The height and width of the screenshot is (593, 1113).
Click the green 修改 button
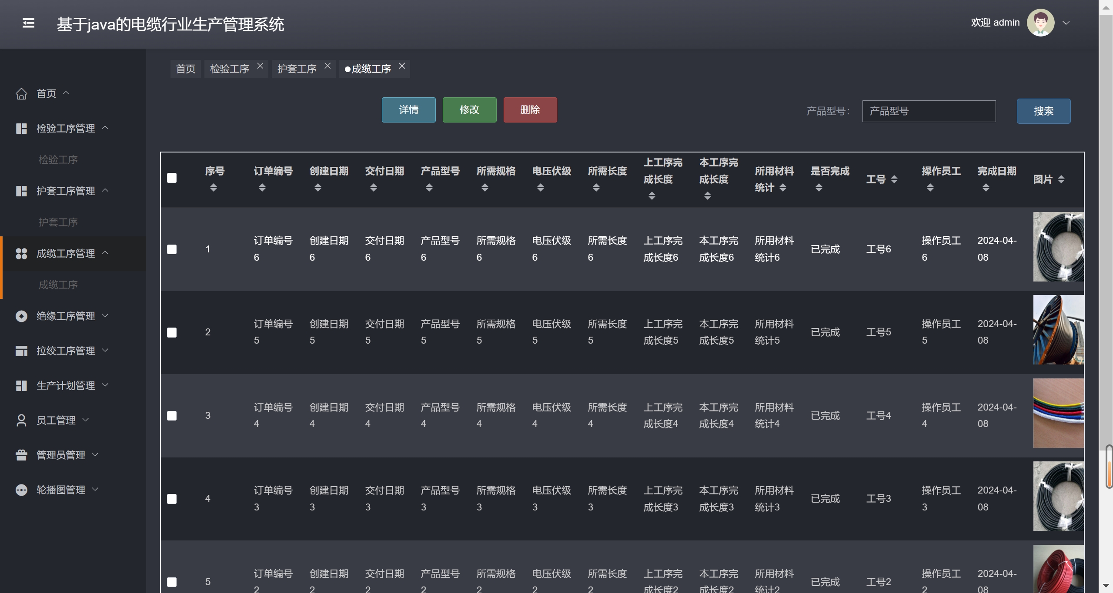click(470, 110)
